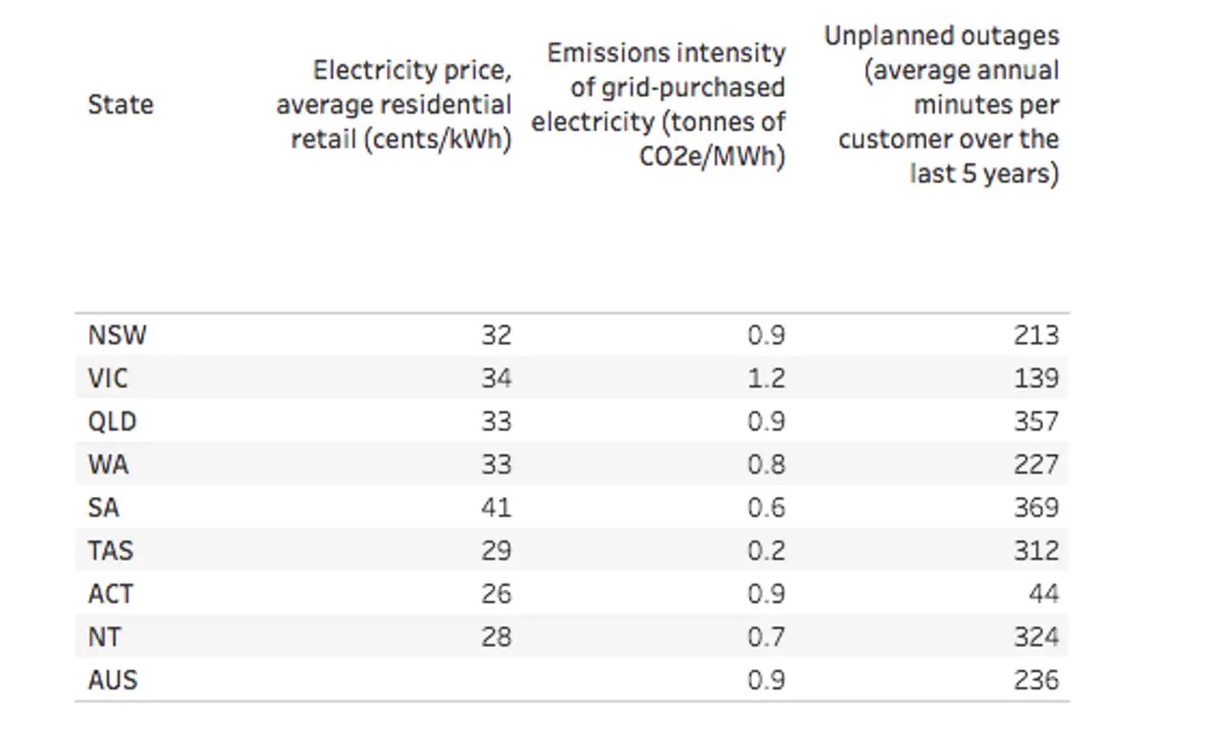This screenshot has width=1218, height=751.
Task: Select the WA row label
Action: [x=108, y=464]
